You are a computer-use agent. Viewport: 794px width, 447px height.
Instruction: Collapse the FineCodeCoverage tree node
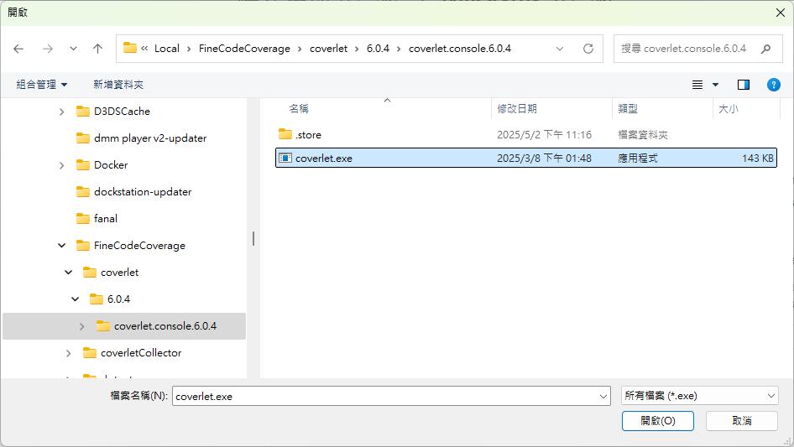62,246
